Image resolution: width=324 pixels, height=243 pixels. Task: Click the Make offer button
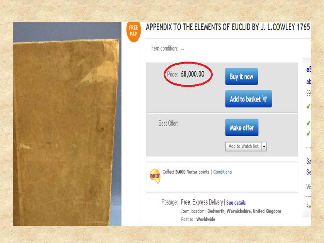(x=242, y=128)
